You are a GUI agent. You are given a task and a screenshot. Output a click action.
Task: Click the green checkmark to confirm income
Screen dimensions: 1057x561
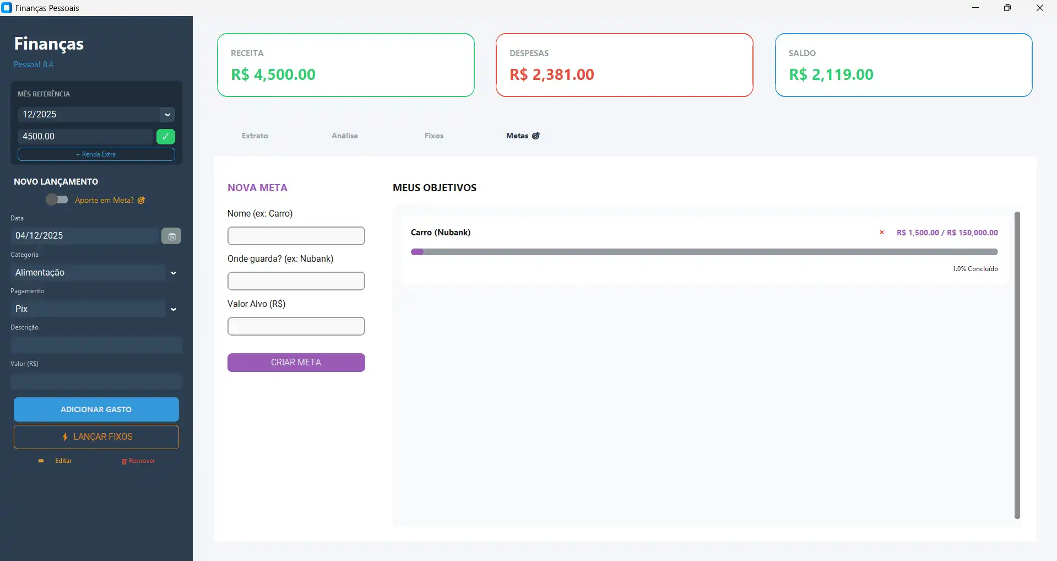click(x=166, y=137)
